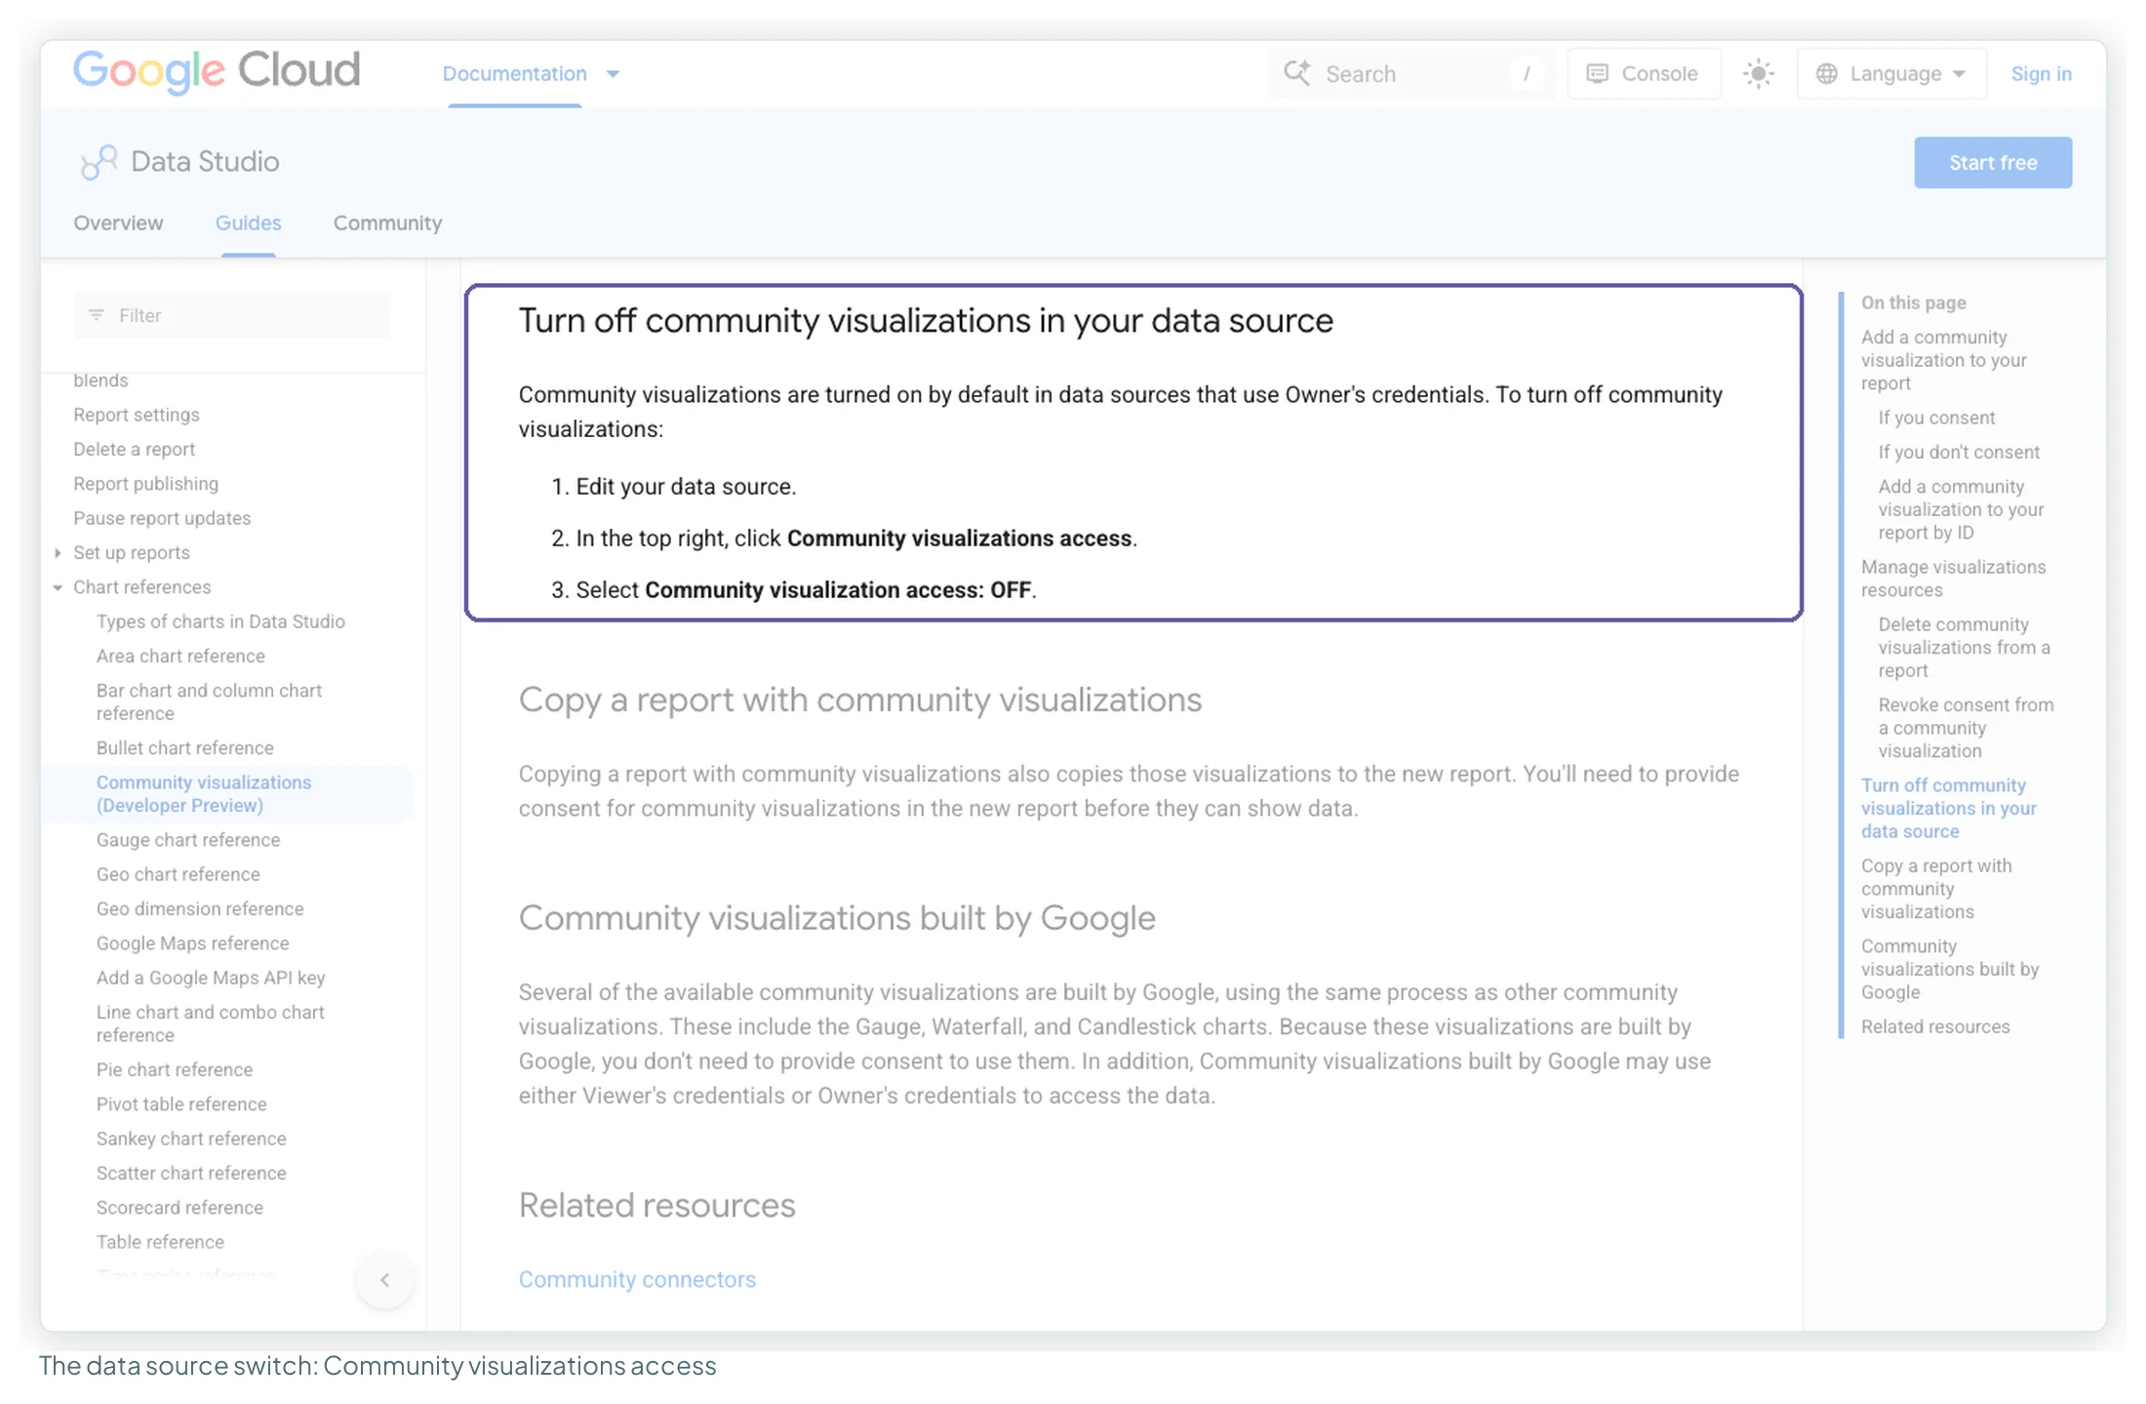Open Add a Google Maps API key
Screen dimensions: 2146x1404
[x=211, y=978]
